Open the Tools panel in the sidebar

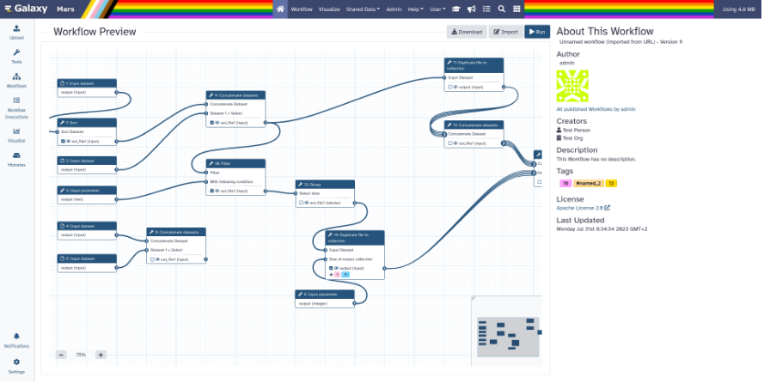16,57
